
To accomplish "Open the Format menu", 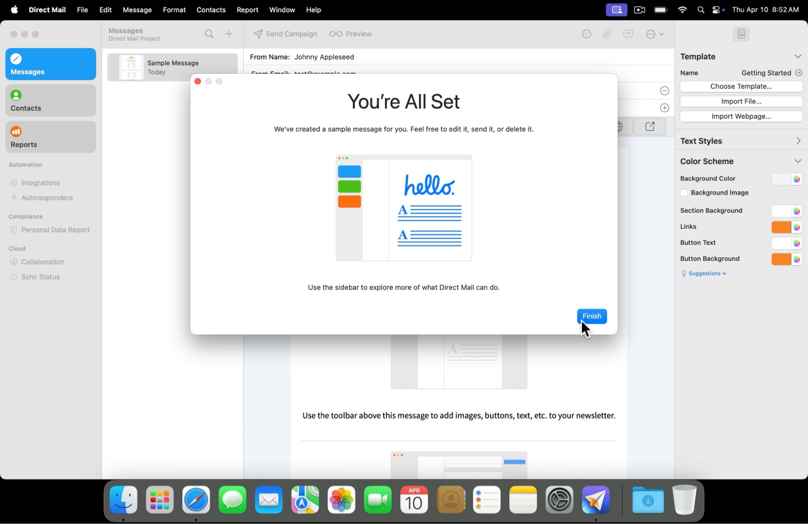I will [174, 10].
